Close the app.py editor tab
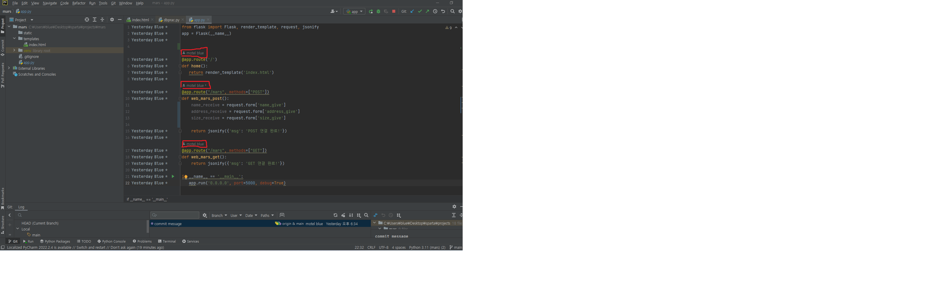The image size is (946, 286). [x=208, y=20]
